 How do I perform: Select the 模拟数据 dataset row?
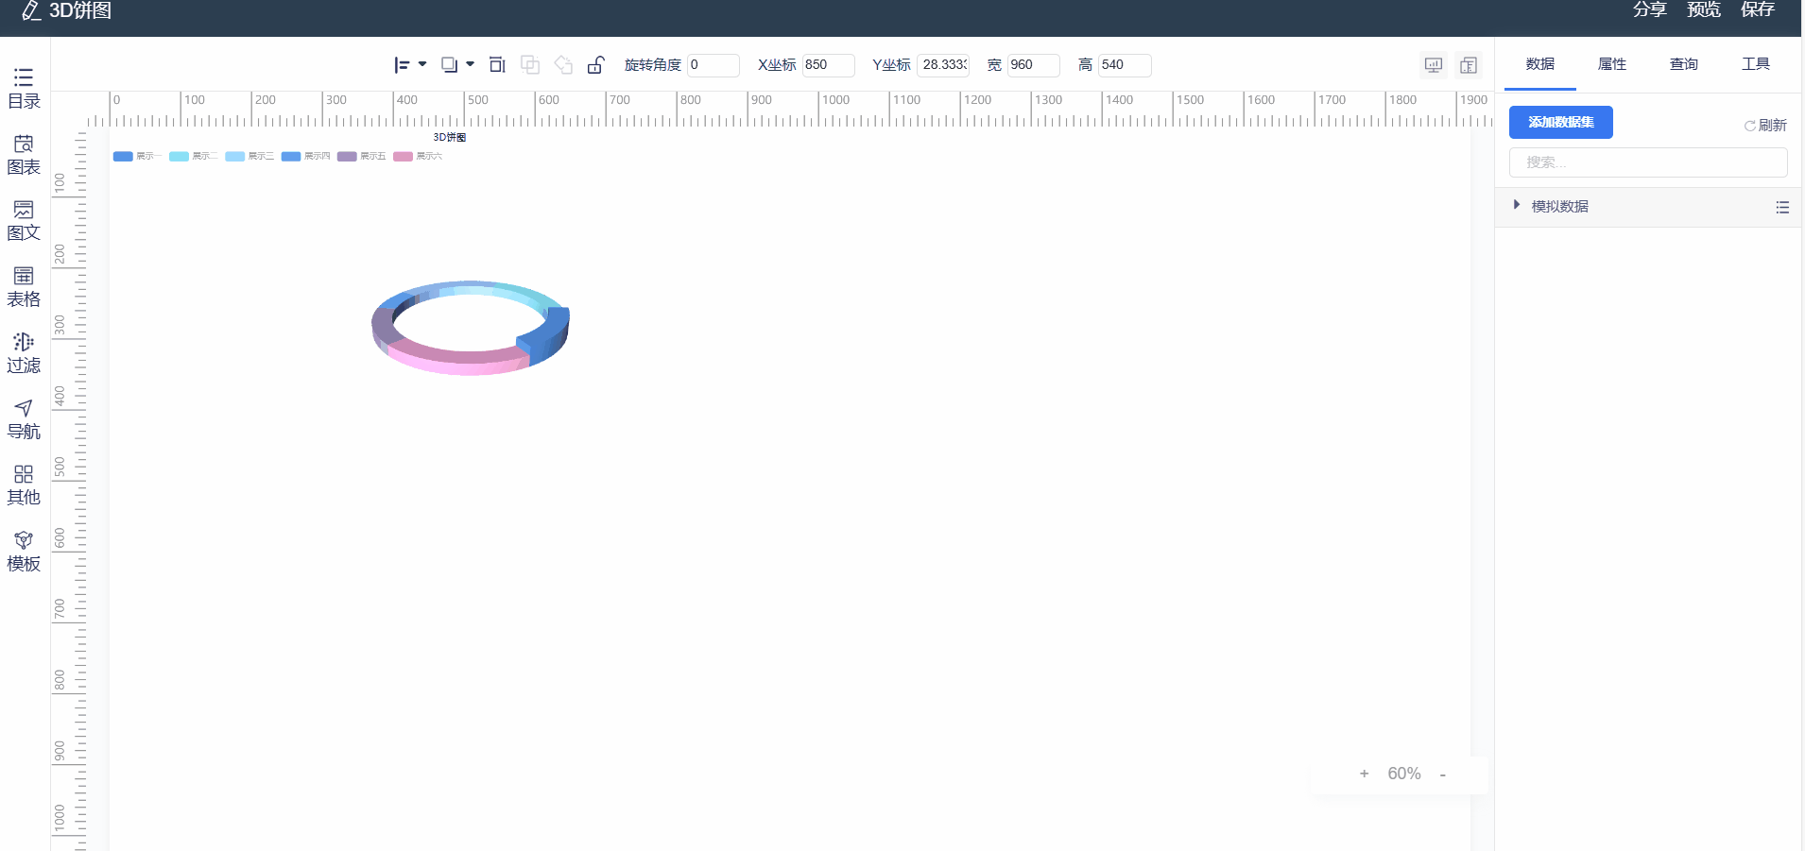click(x=1648, y=207)
